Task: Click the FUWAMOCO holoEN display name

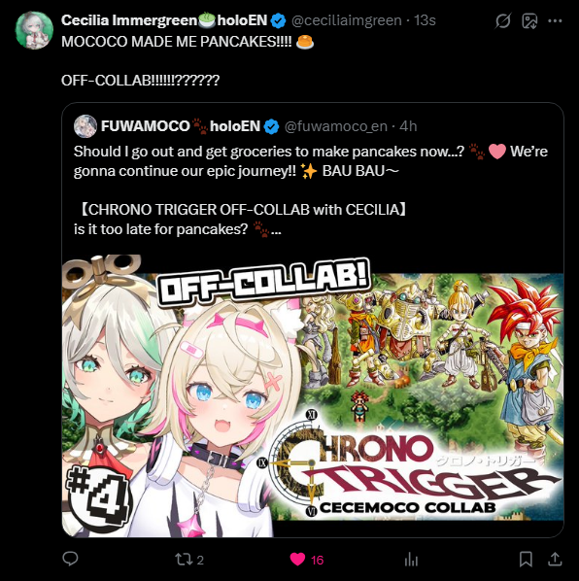Action: 181,126
